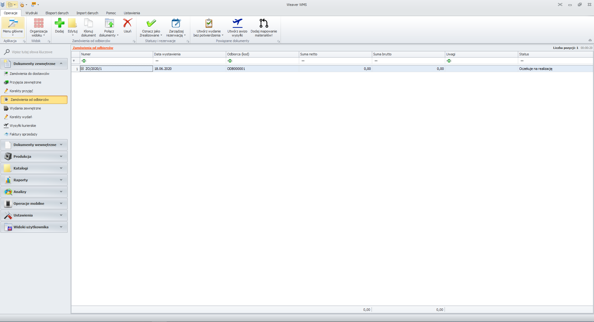
Task: Click the green Dodaj plus icon
Action: pos(59,24)
